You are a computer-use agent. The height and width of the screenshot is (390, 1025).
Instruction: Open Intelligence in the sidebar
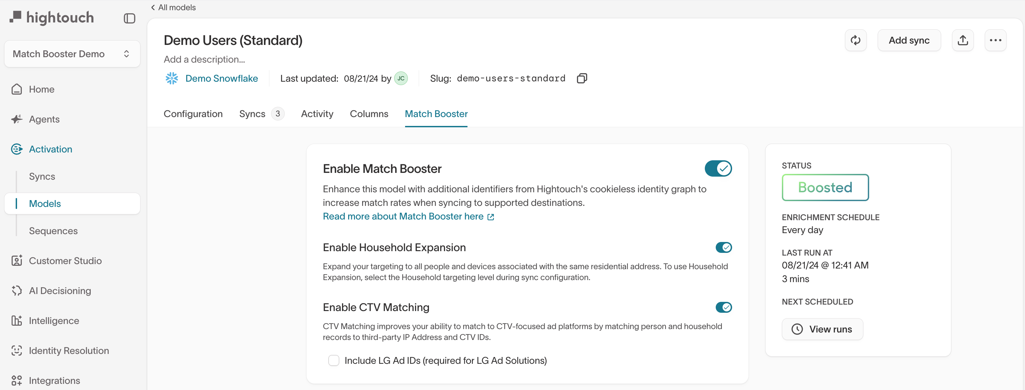coord(54,321)
